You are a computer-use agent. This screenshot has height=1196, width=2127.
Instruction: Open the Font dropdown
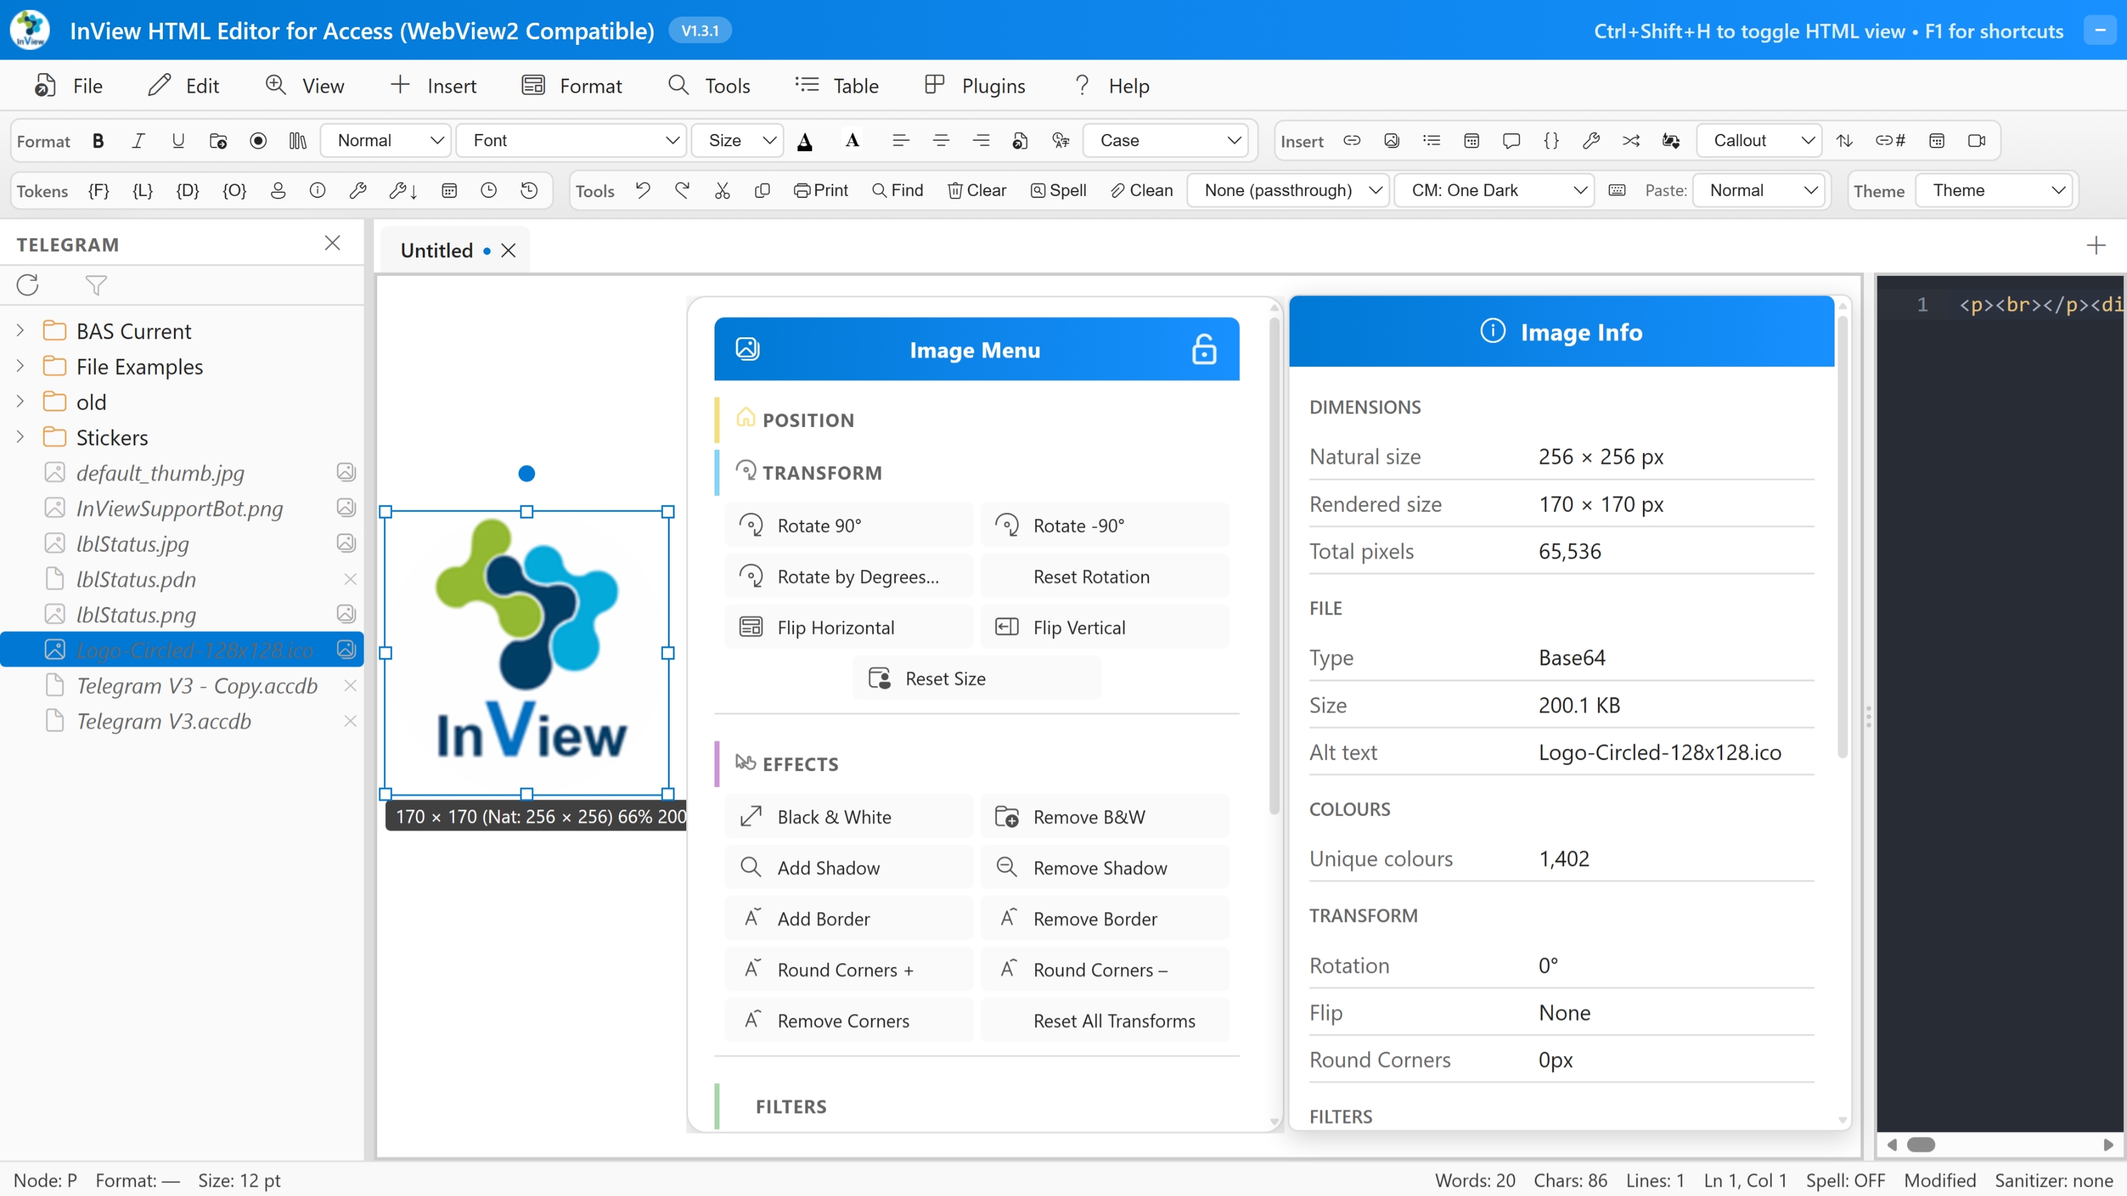tap(571, 140)
